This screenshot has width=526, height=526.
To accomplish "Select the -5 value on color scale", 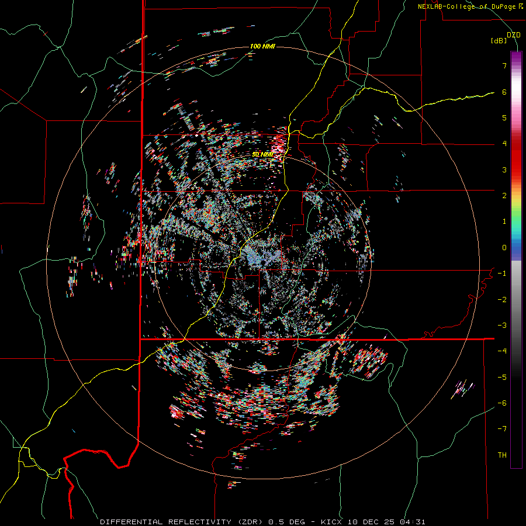I will pos(502,378).
